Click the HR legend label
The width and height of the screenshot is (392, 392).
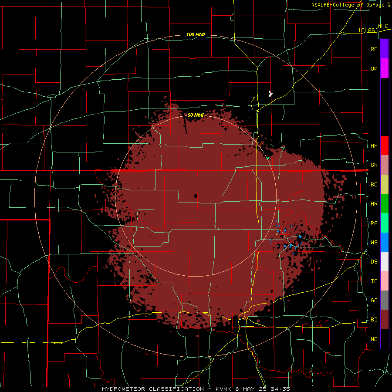tap(374, 204)
